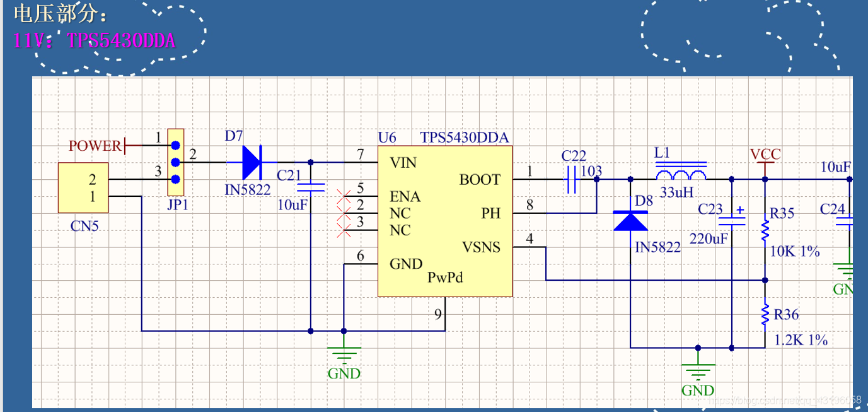Select the D8 diode symbol
The height and width of the screenshot is (412, 868).
630,220
